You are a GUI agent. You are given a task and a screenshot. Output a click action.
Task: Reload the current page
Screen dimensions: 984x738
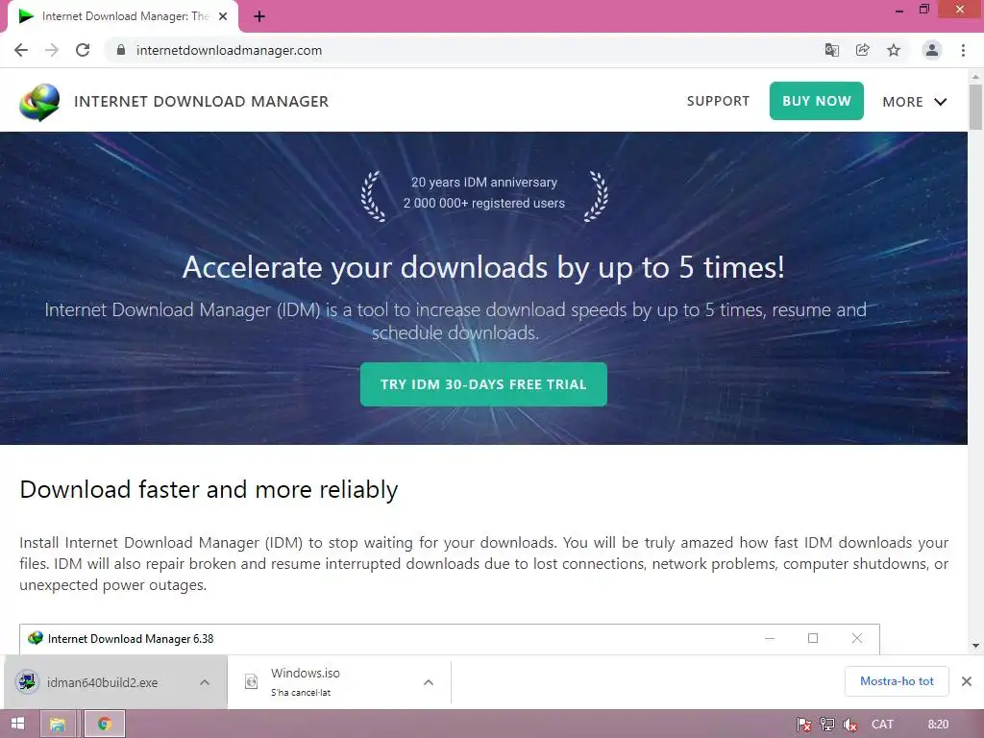(x=83, y=50)
